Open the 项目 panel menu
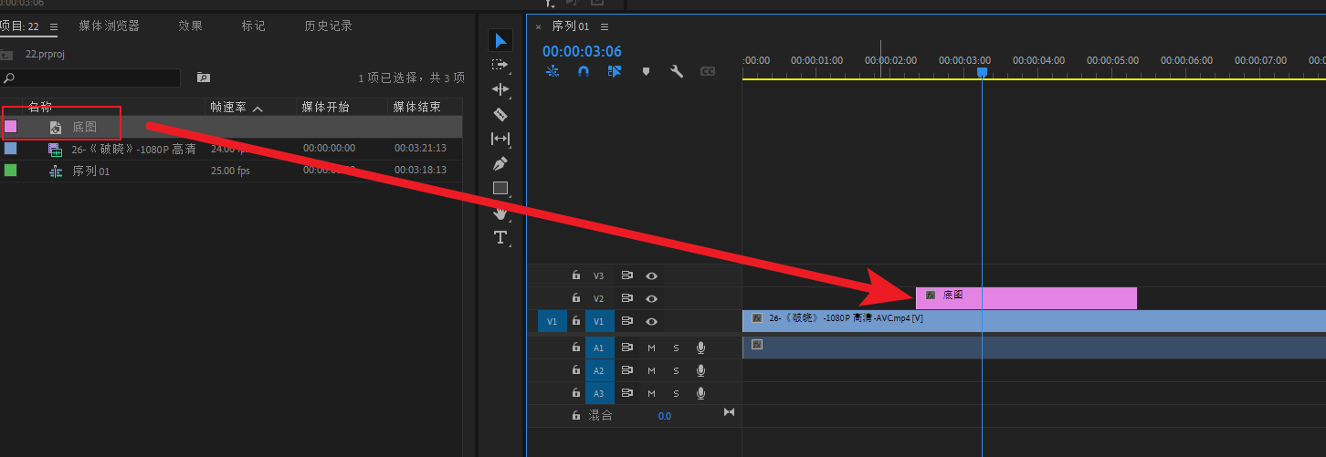The height and width of the screenshot is (457, 1326). 53,27
